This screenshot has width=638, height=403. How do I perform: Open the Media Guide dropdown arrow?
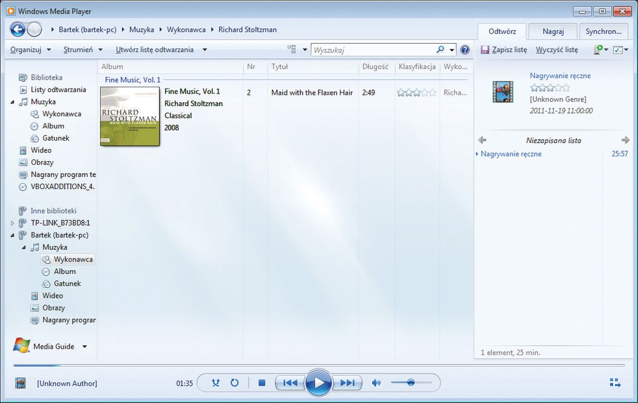point(84,347)
